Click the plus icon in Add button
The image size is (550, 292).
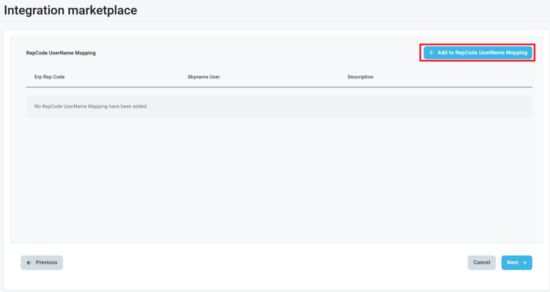coord(431,53)
